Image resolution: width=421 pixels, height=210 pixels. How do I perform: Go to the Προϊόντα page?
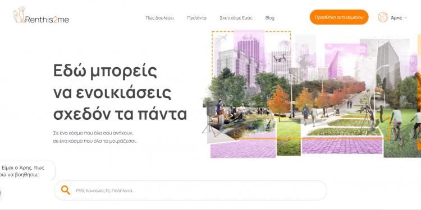pos(197,18)
